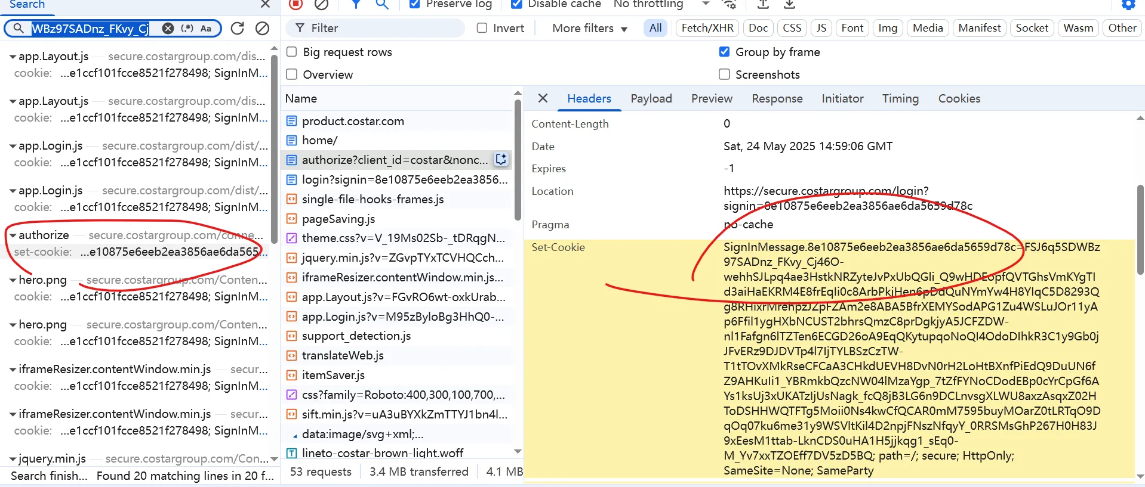Filter by Wasm requests
This screenshot has height=487, width=1145.
click(x=1078, y=28)
